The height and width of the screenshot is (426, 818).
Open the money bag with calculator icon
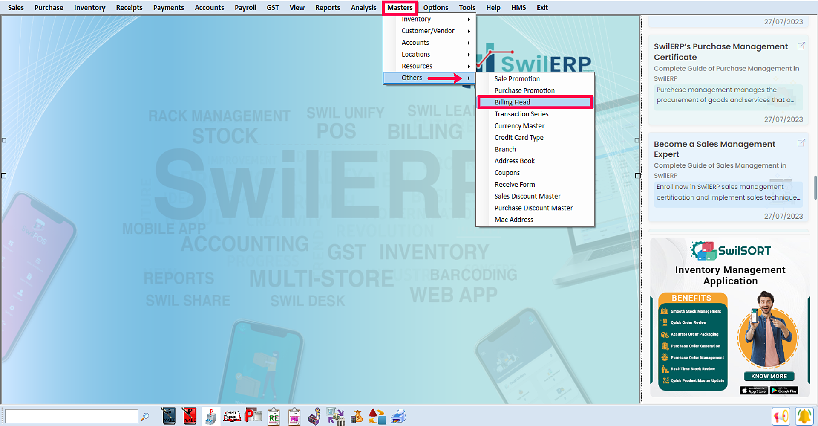[357, 416]
